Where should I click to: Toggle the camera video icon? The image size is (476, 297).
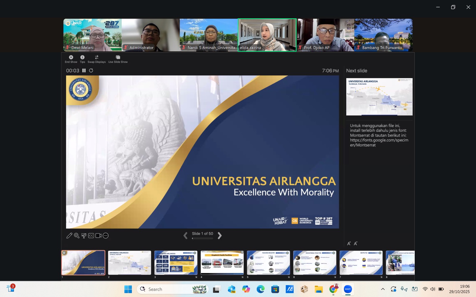pyautogui.click(x=98, y=236)
